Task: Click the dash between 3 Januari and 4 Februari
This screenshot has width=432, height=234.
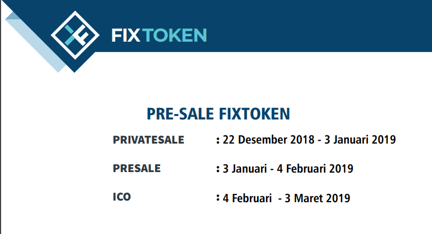Action: tap(272, 170)
